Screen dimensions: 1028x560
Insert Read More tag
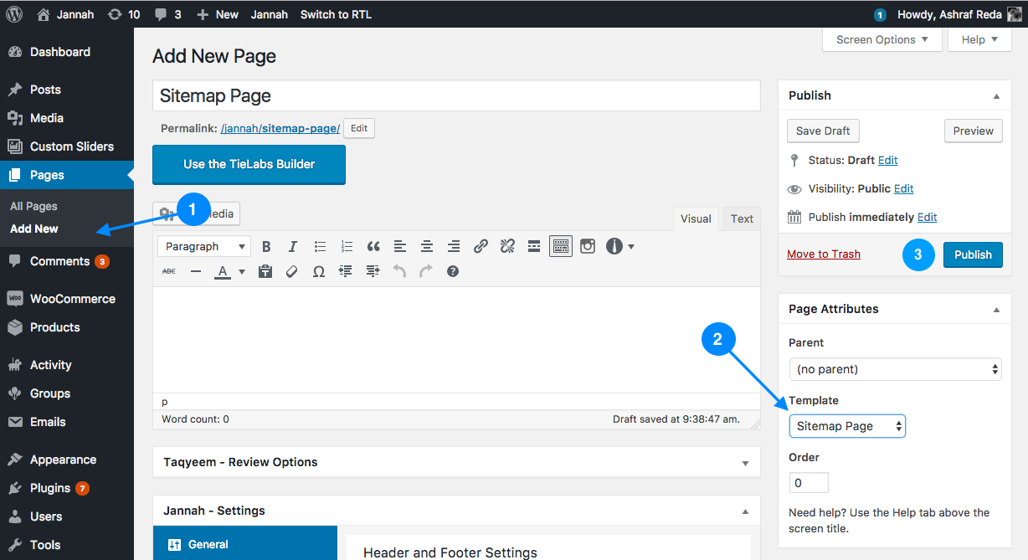534,246
